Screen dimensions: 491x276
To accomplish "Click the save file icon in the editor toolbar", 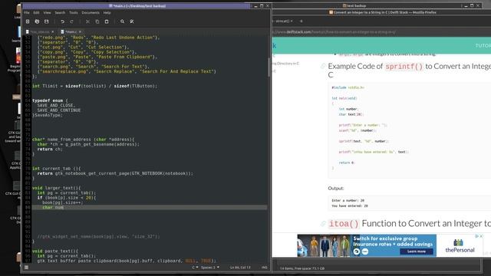I will pyautogui.click(x=46, y=21).
